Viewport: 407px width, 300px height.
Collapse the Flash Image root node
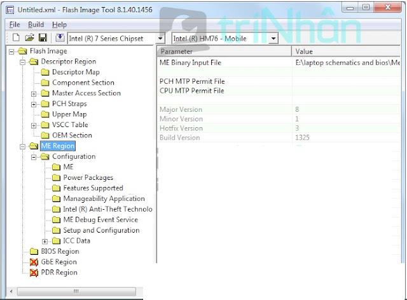[11, 51]
